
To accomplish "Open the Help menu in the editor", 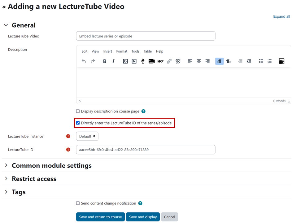I will click(159, 51).
